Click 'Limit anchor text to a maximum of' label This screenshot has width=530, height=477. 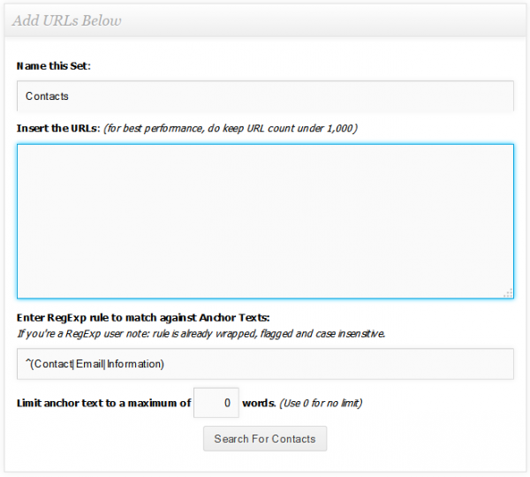[x=103, y=404]
